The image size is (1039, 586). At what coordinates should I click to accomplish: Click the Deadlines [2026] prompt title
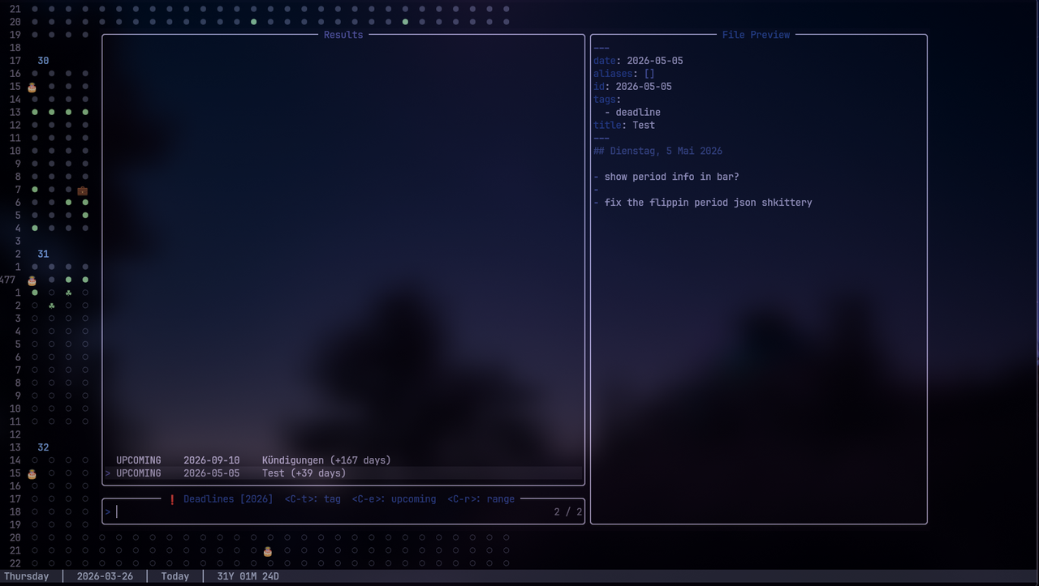[228, 499]
